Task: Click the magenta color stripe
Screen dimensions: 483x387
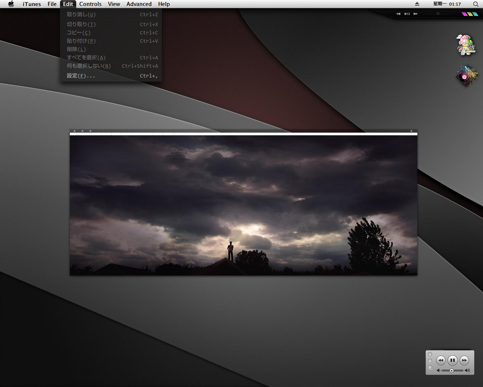Action: pos(465,14)
